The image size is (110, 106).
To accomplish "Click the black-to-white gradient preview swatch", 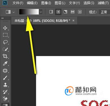I will pyautogui.click(x=29, y=12).
